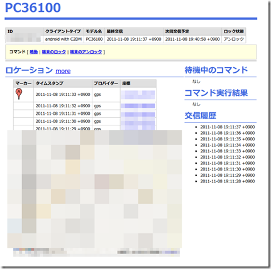Click history entry 19:11:30 in 交信履歴
The image size is (271, 269).
228,169
